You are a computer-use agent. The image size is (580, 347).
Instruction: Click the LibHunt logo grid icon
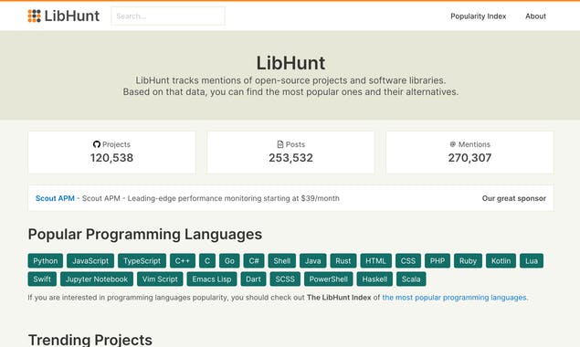[35, 16]
